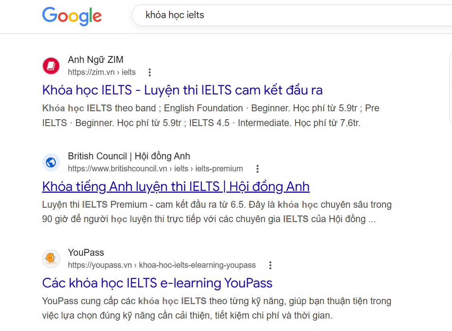Open the three-dot menu for the zim.vn result

pyautogui.click(x=149, y=72)
